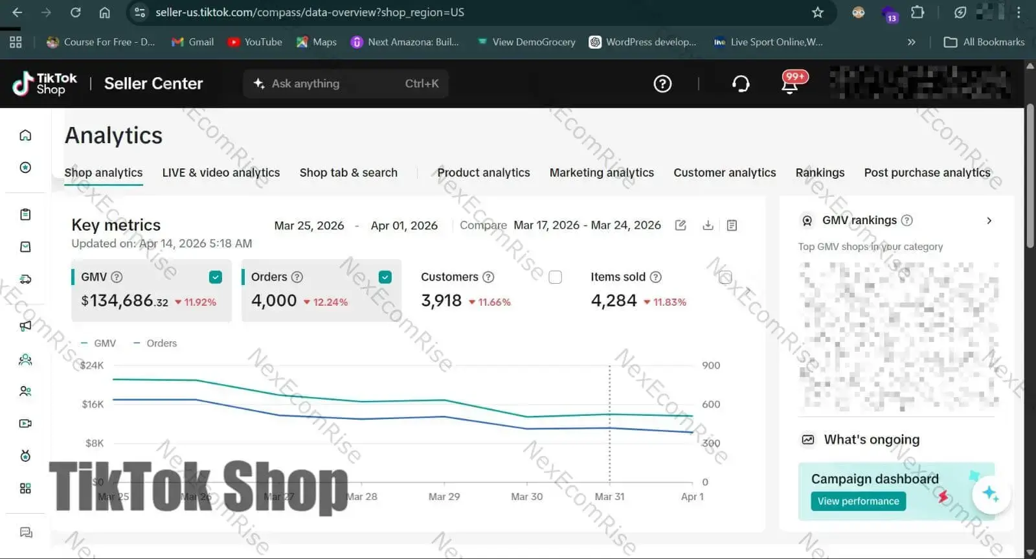Click the star badge sidebar icon
This screenshot has width=1036, height=559.
(x=25, y=167)
